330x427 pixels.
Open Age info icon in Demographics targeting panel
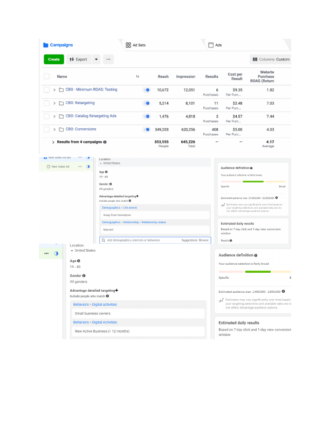point(106,172)
